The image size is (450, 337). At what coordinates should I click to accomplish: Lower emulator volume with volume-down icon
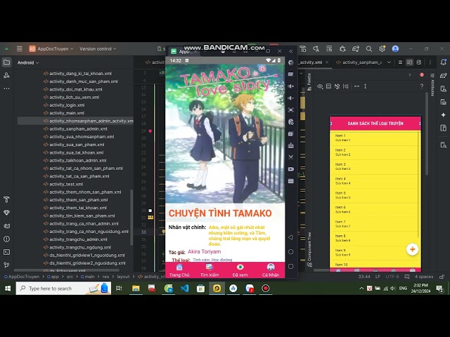pyautogui.click(x=290, y=98)
